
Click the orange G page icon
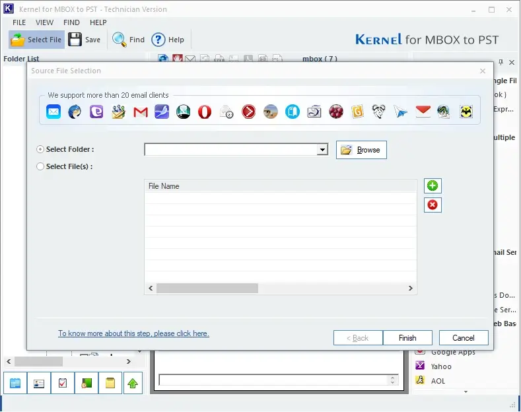click(x=357, y=112)
